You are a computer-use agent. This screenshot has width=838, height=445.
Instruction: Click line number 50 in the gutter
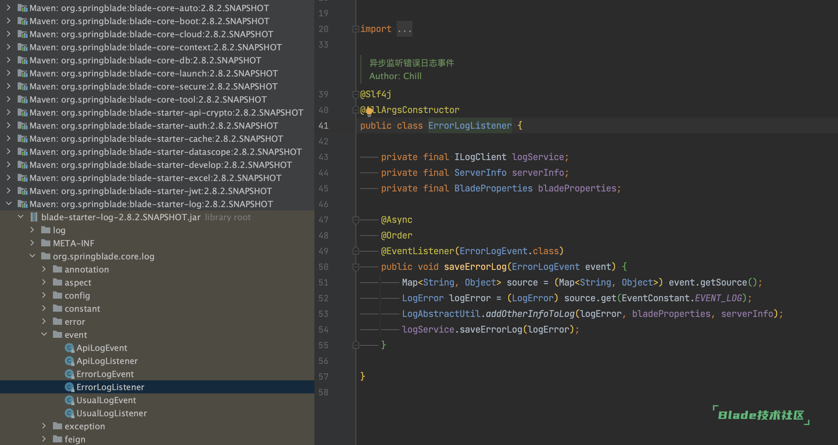[x=323, y=267]
